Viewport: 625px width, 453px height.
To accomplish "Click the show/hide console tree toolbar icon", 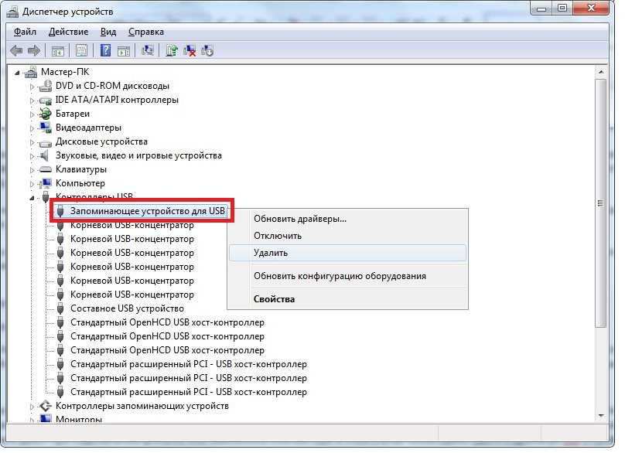I will (58, 50).
